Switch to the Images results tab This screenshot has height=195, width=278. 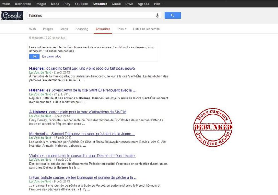(48, 29)
